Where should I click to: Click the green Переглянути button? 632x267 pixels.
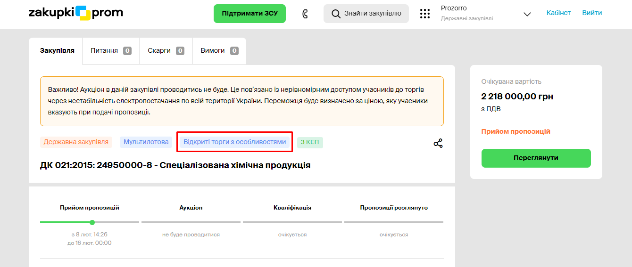(x=536, y=158)
